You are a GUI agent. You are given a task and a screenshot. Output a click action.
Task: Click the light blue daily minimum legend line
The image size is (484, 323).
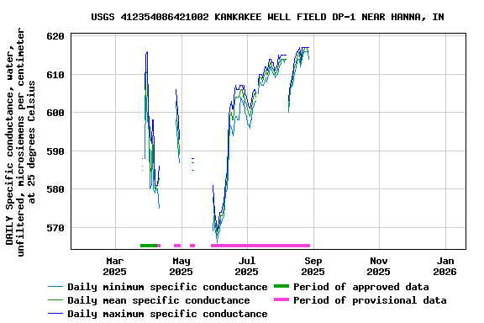coord(55,287)
